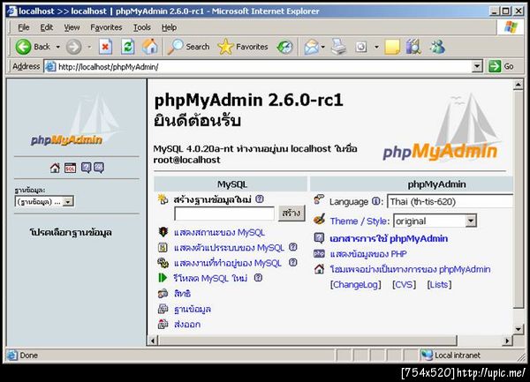Open the [Lists] link
The image size is (530, 382).
pyautogui.click(x=439, y=285)
